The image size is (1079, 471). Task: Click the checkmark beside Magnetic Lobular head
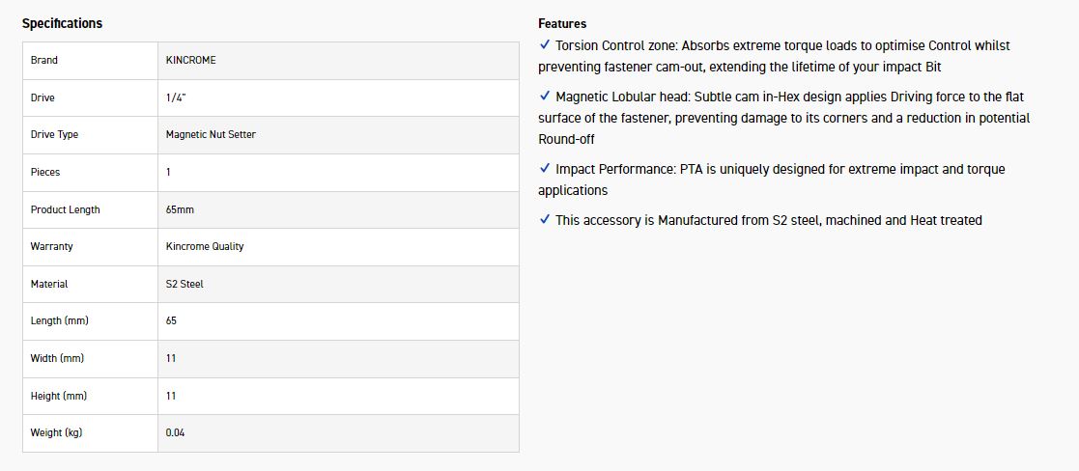pos(545,97)
